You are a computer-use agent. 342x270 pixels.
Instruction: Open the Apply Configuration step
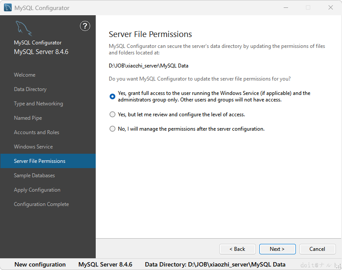click(x=37, y=190)
